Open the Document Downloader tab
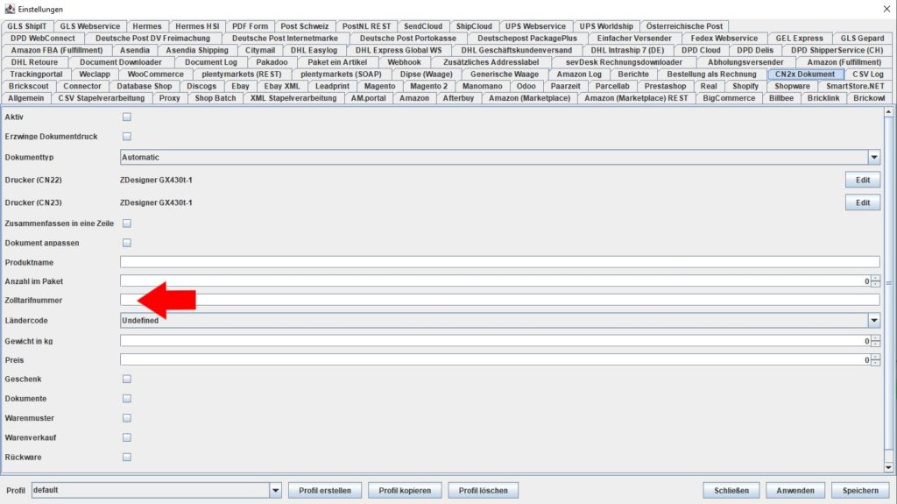This screenshot has width=897, height=504. [121, 62]
